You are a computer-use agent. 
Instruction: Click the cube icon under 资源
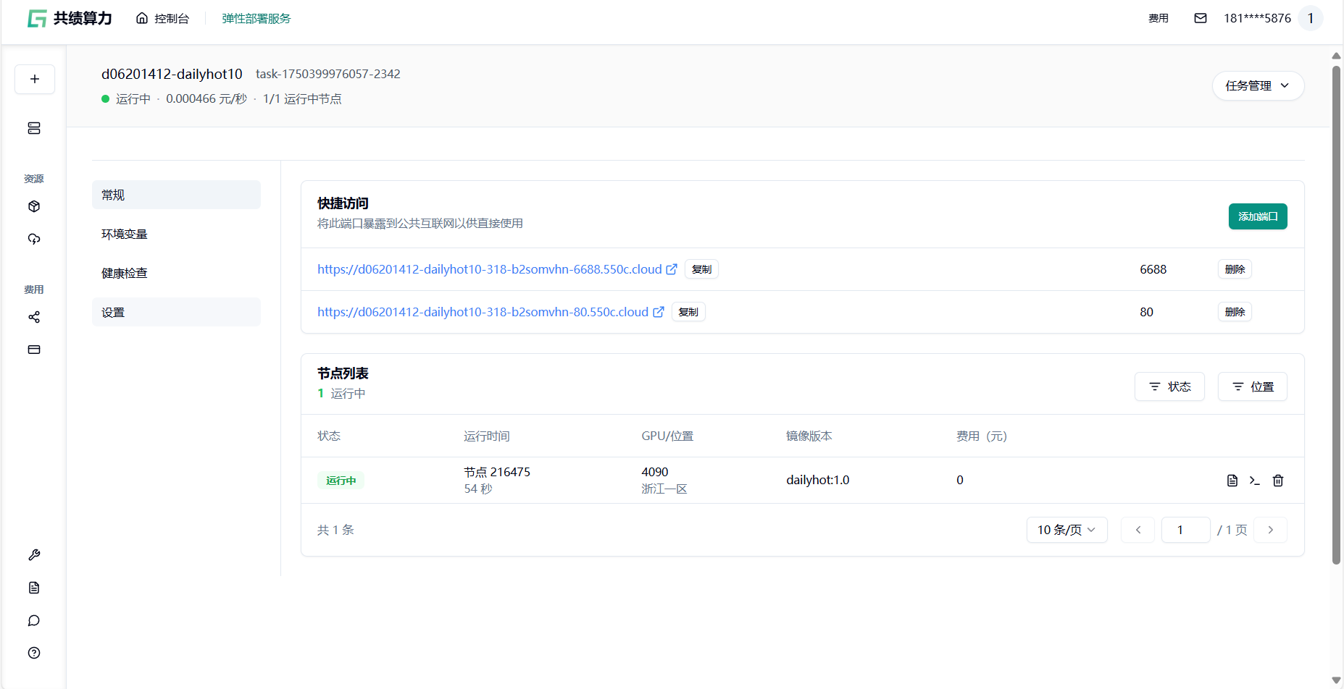(x=34, y=206)
